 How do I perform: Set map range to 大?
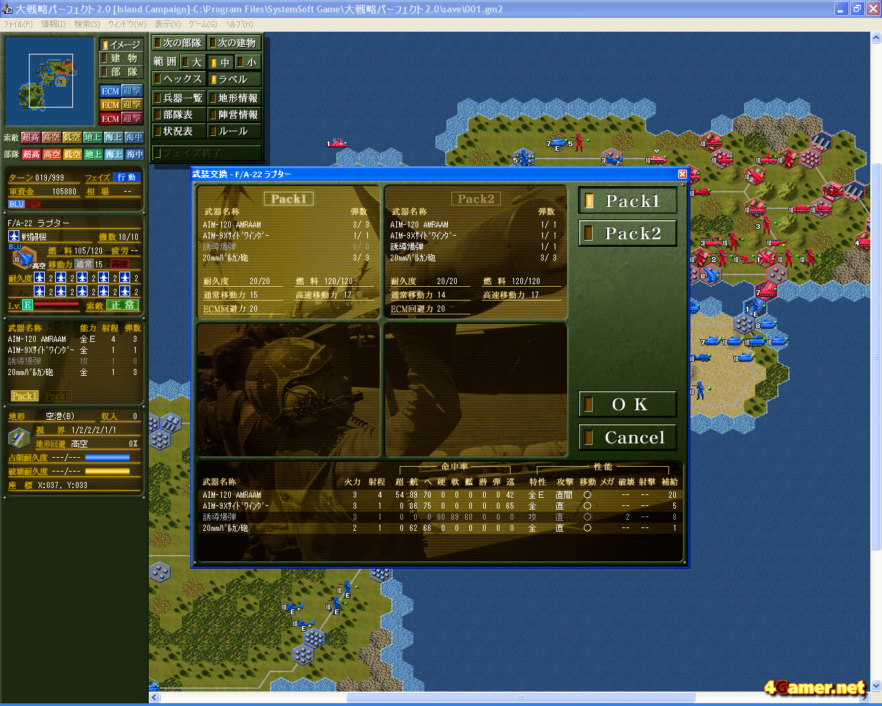(192, 62)
